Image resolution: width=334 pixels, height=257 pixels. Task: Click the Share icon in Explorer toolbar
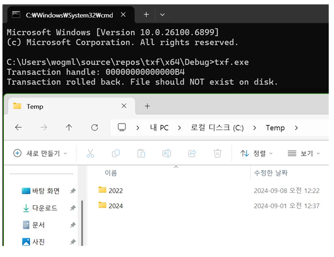click(x=192, y=153)
